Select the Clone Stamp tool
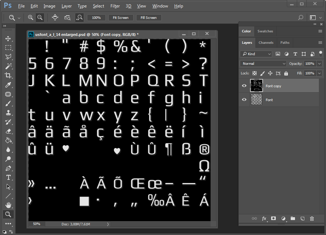 [x=8, y=113]
